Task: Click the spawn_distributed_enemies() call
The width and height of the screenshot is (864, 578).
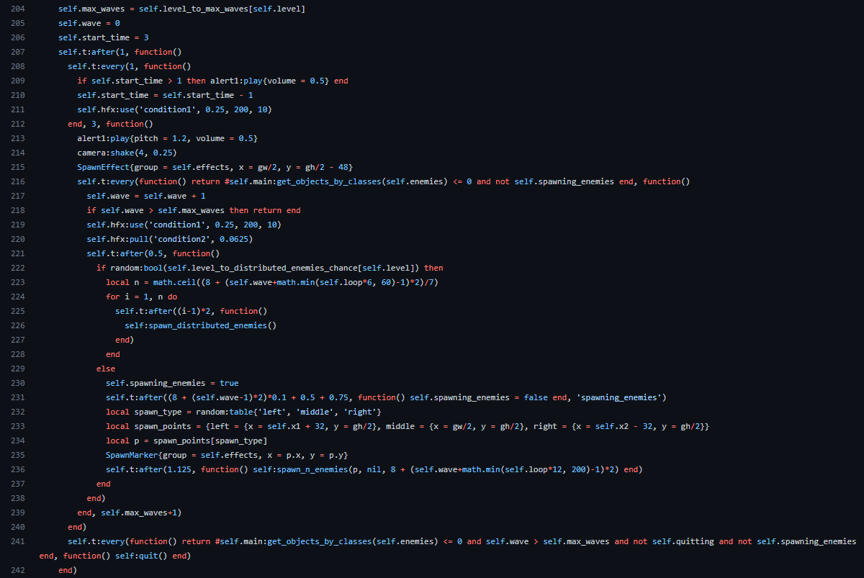Action: tap(212, 325)
